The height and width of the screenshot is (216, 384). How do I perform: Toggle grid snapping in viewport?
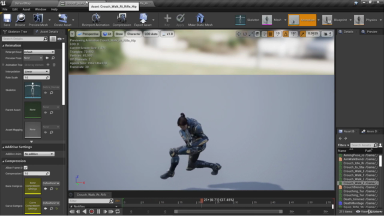[x=271, y=34]
